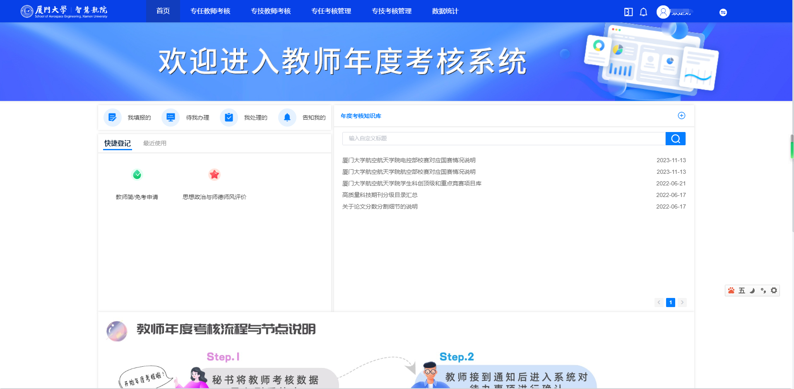The image size is (794, 389).
Task: Click the user avatar icon
Action: point(663,12)
